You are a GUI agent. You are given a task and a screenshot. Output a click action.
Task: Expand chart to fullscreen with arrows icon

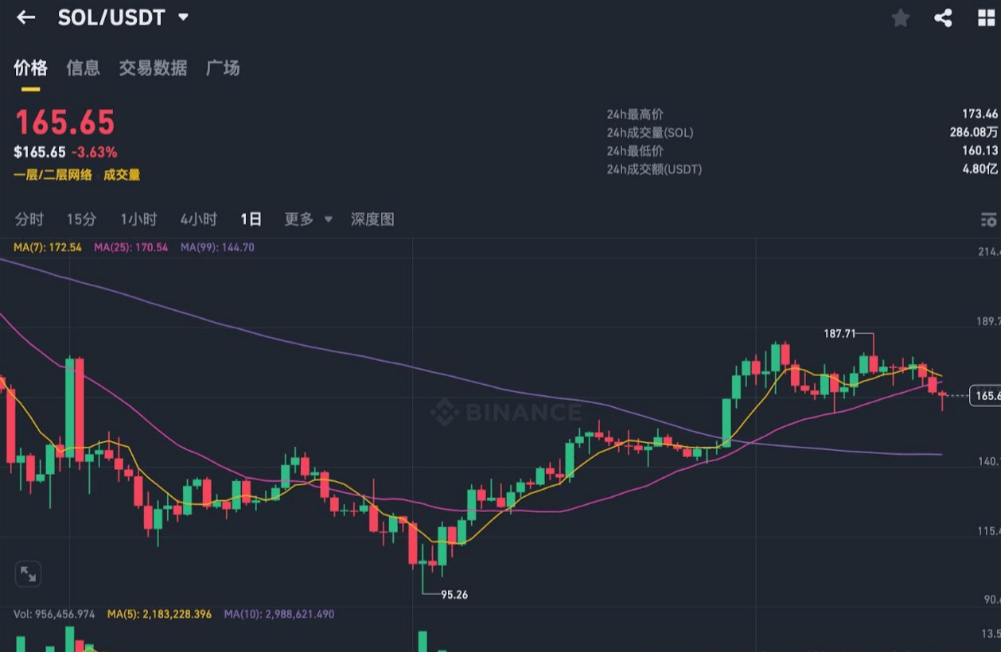tap(28, 573)
